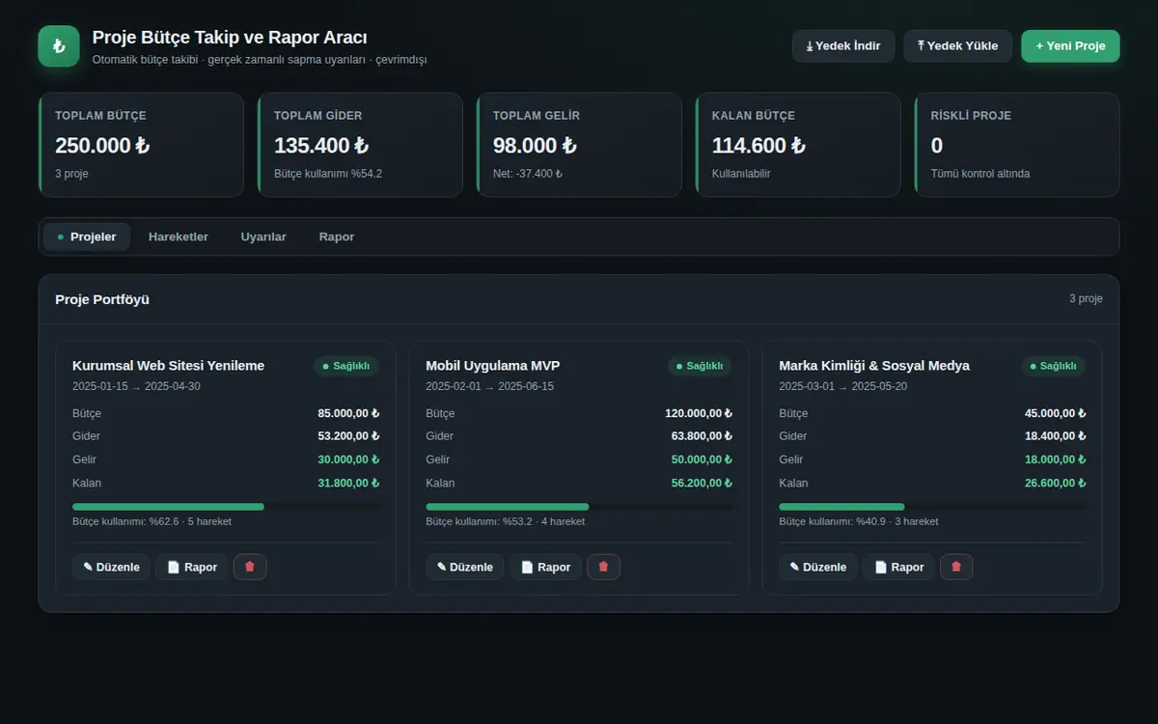Click the green lira logo icon
The height and width of the screenshot is (724, 1158).
coord(59,46)
